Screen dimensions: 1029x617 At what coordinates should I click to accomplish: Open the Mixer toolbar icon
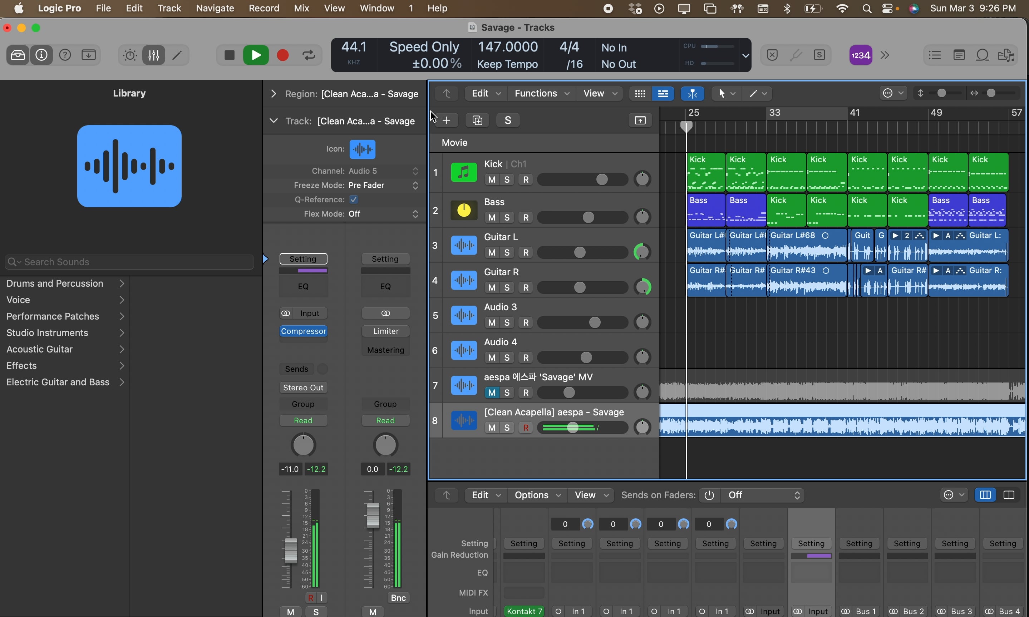coord(154,55)
